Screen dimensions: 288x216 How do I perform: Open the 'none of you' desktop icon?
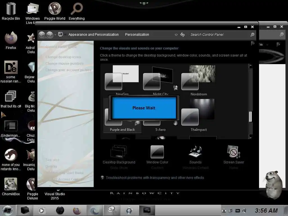click(11, 159)
